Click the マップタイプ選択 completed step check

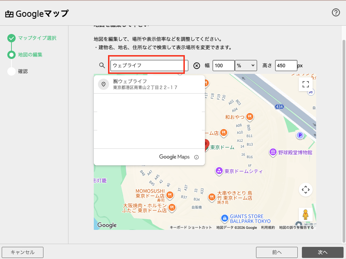pos(11,38)
